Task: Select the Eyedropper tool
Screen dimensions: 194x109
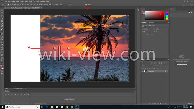Action: [2, 24]
